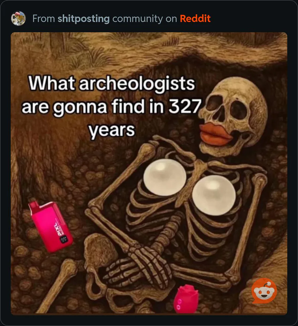This screenshot has height=326, width=298.
Task: Click the left white pearl sphere
Action: click(x=165, y=177)
